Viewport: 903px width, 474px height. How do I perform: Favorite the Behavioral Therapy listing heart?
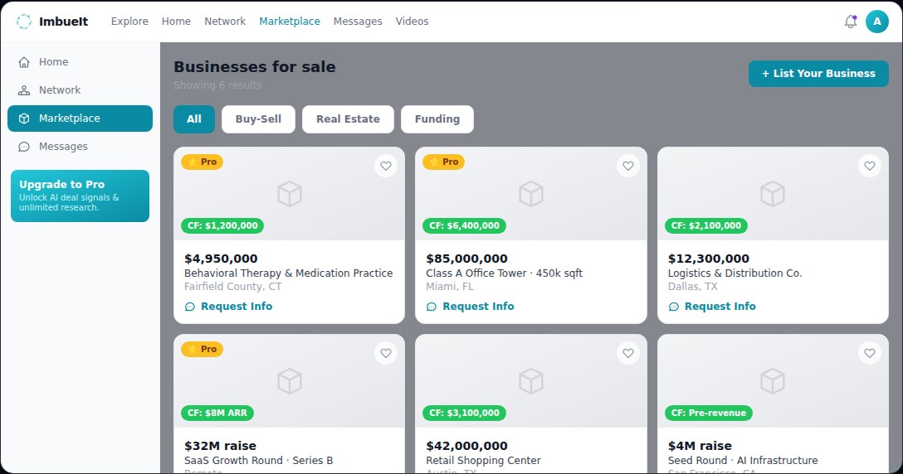386,166
